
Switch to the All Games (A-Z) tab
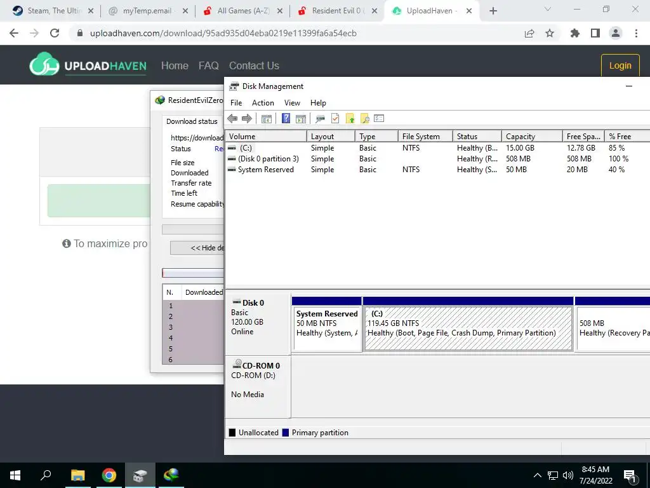(243, 11)
